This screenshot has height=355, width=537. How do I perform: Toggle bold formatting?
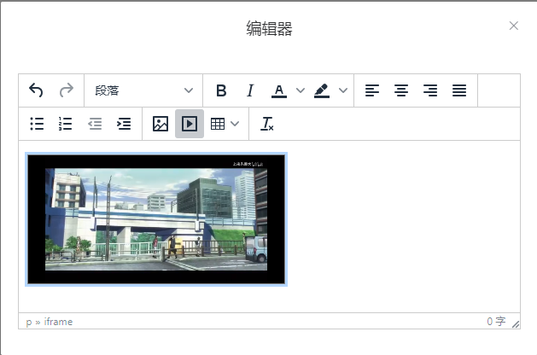coord(221,90)
